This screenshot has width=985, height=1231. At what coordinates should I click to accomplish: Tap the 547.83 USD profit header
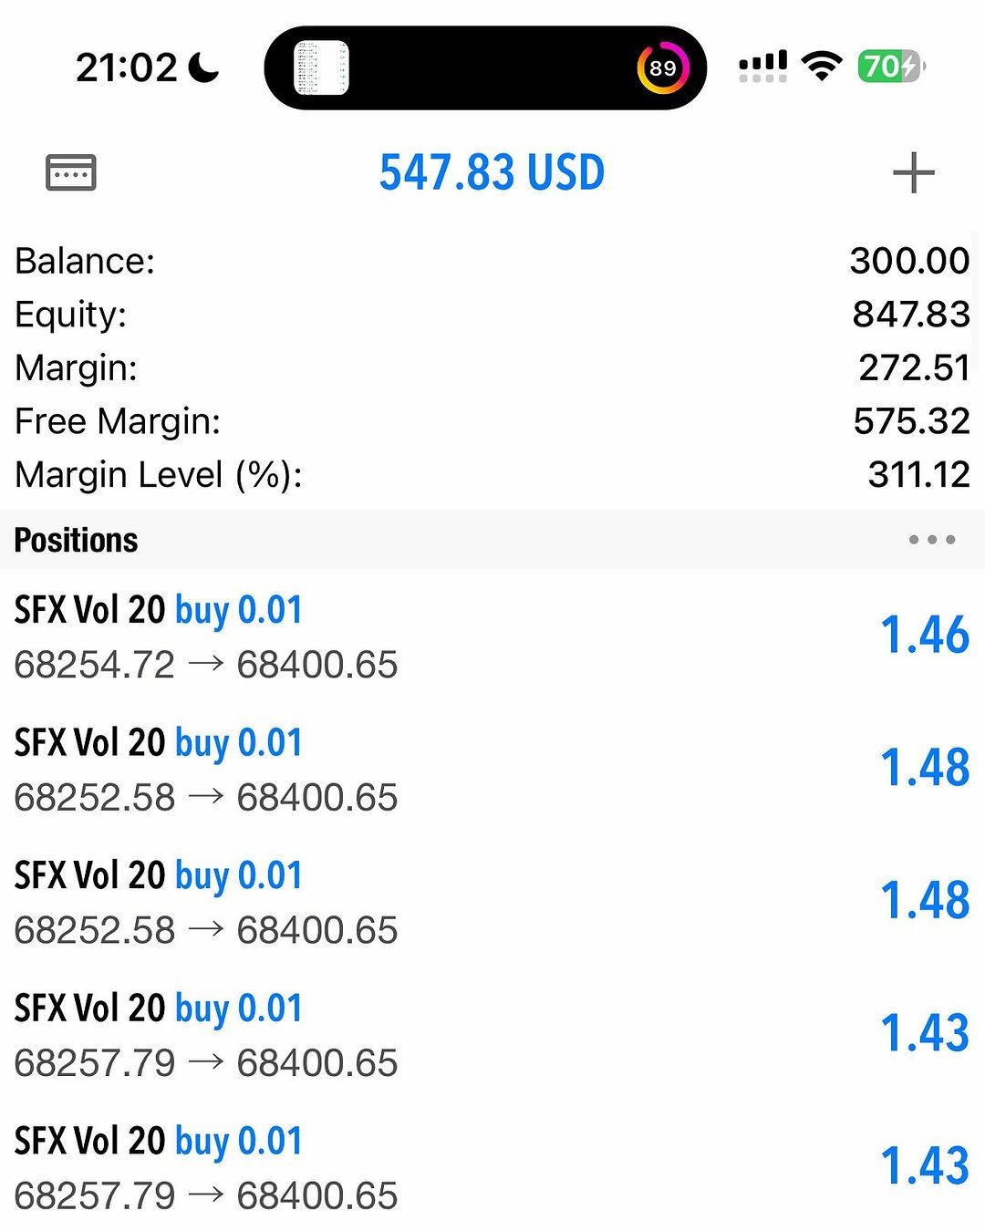point(492,172)
